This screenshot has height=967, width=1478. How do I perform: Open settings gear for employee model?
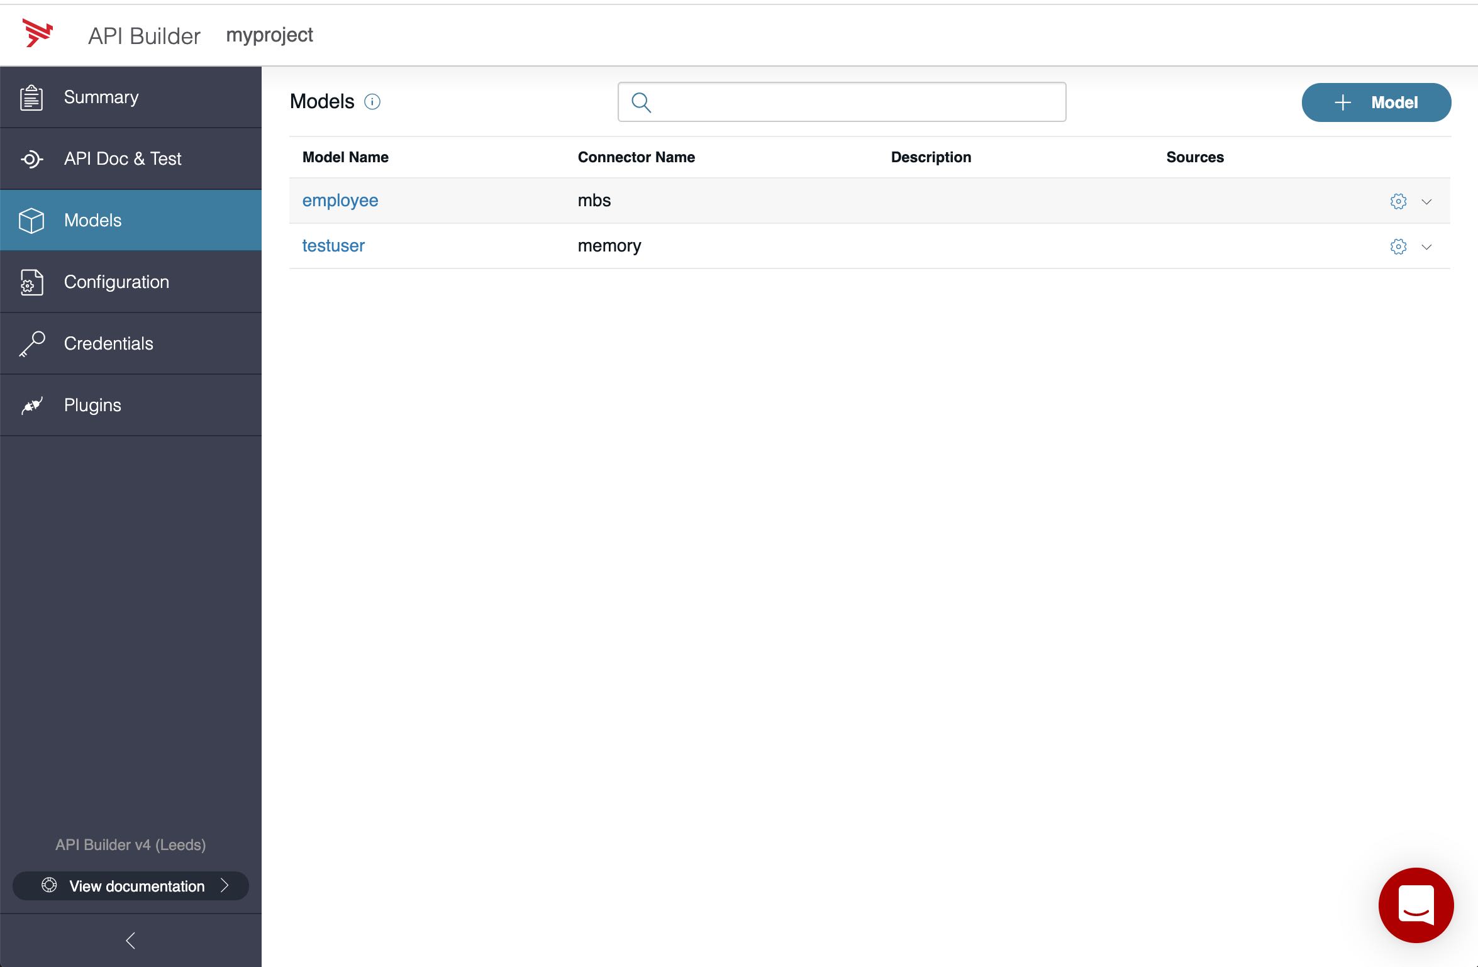click(1398, 201)
